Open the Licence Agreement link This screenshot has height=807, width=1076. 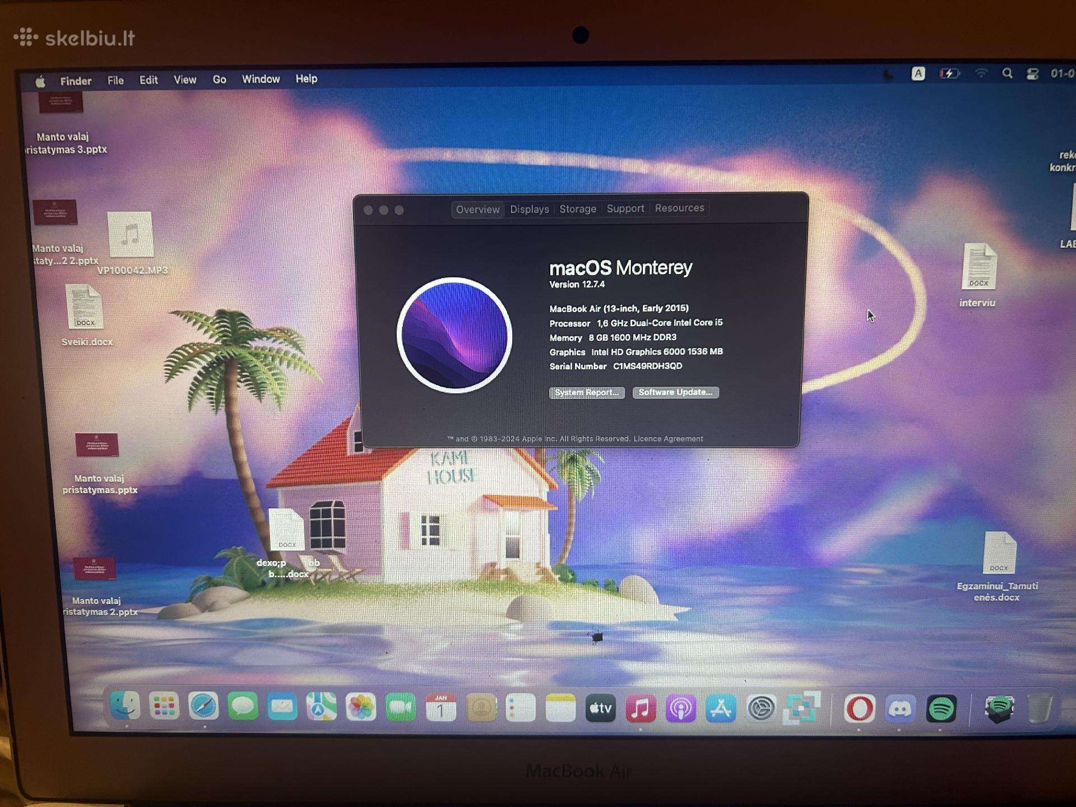tap(668, 439)
